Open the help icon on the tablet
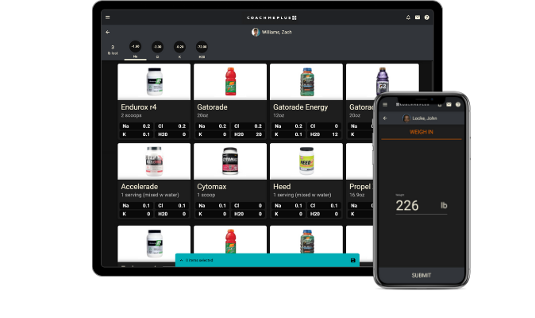Image resolution: width=535 pixels, height=318 pixels. coord(427,17)
